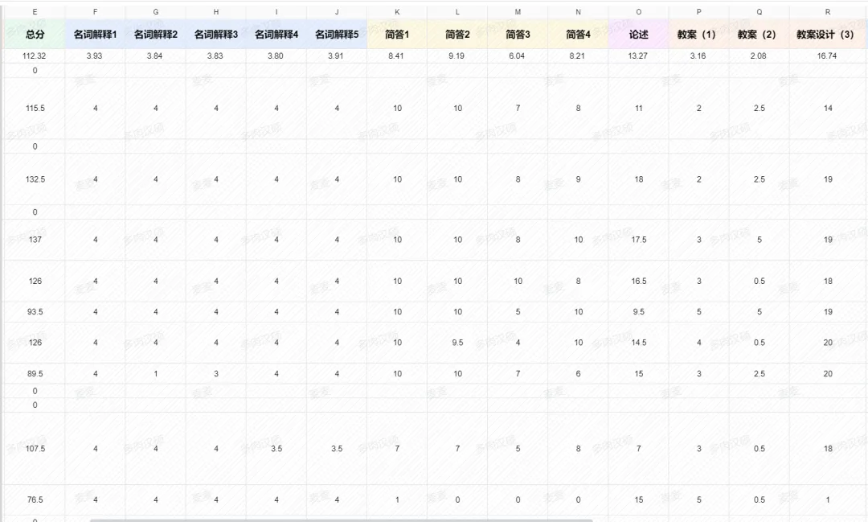Click the 名词解释5 header cell
The height and width of the screenshot is (522, 868).
tap(337, 35)
